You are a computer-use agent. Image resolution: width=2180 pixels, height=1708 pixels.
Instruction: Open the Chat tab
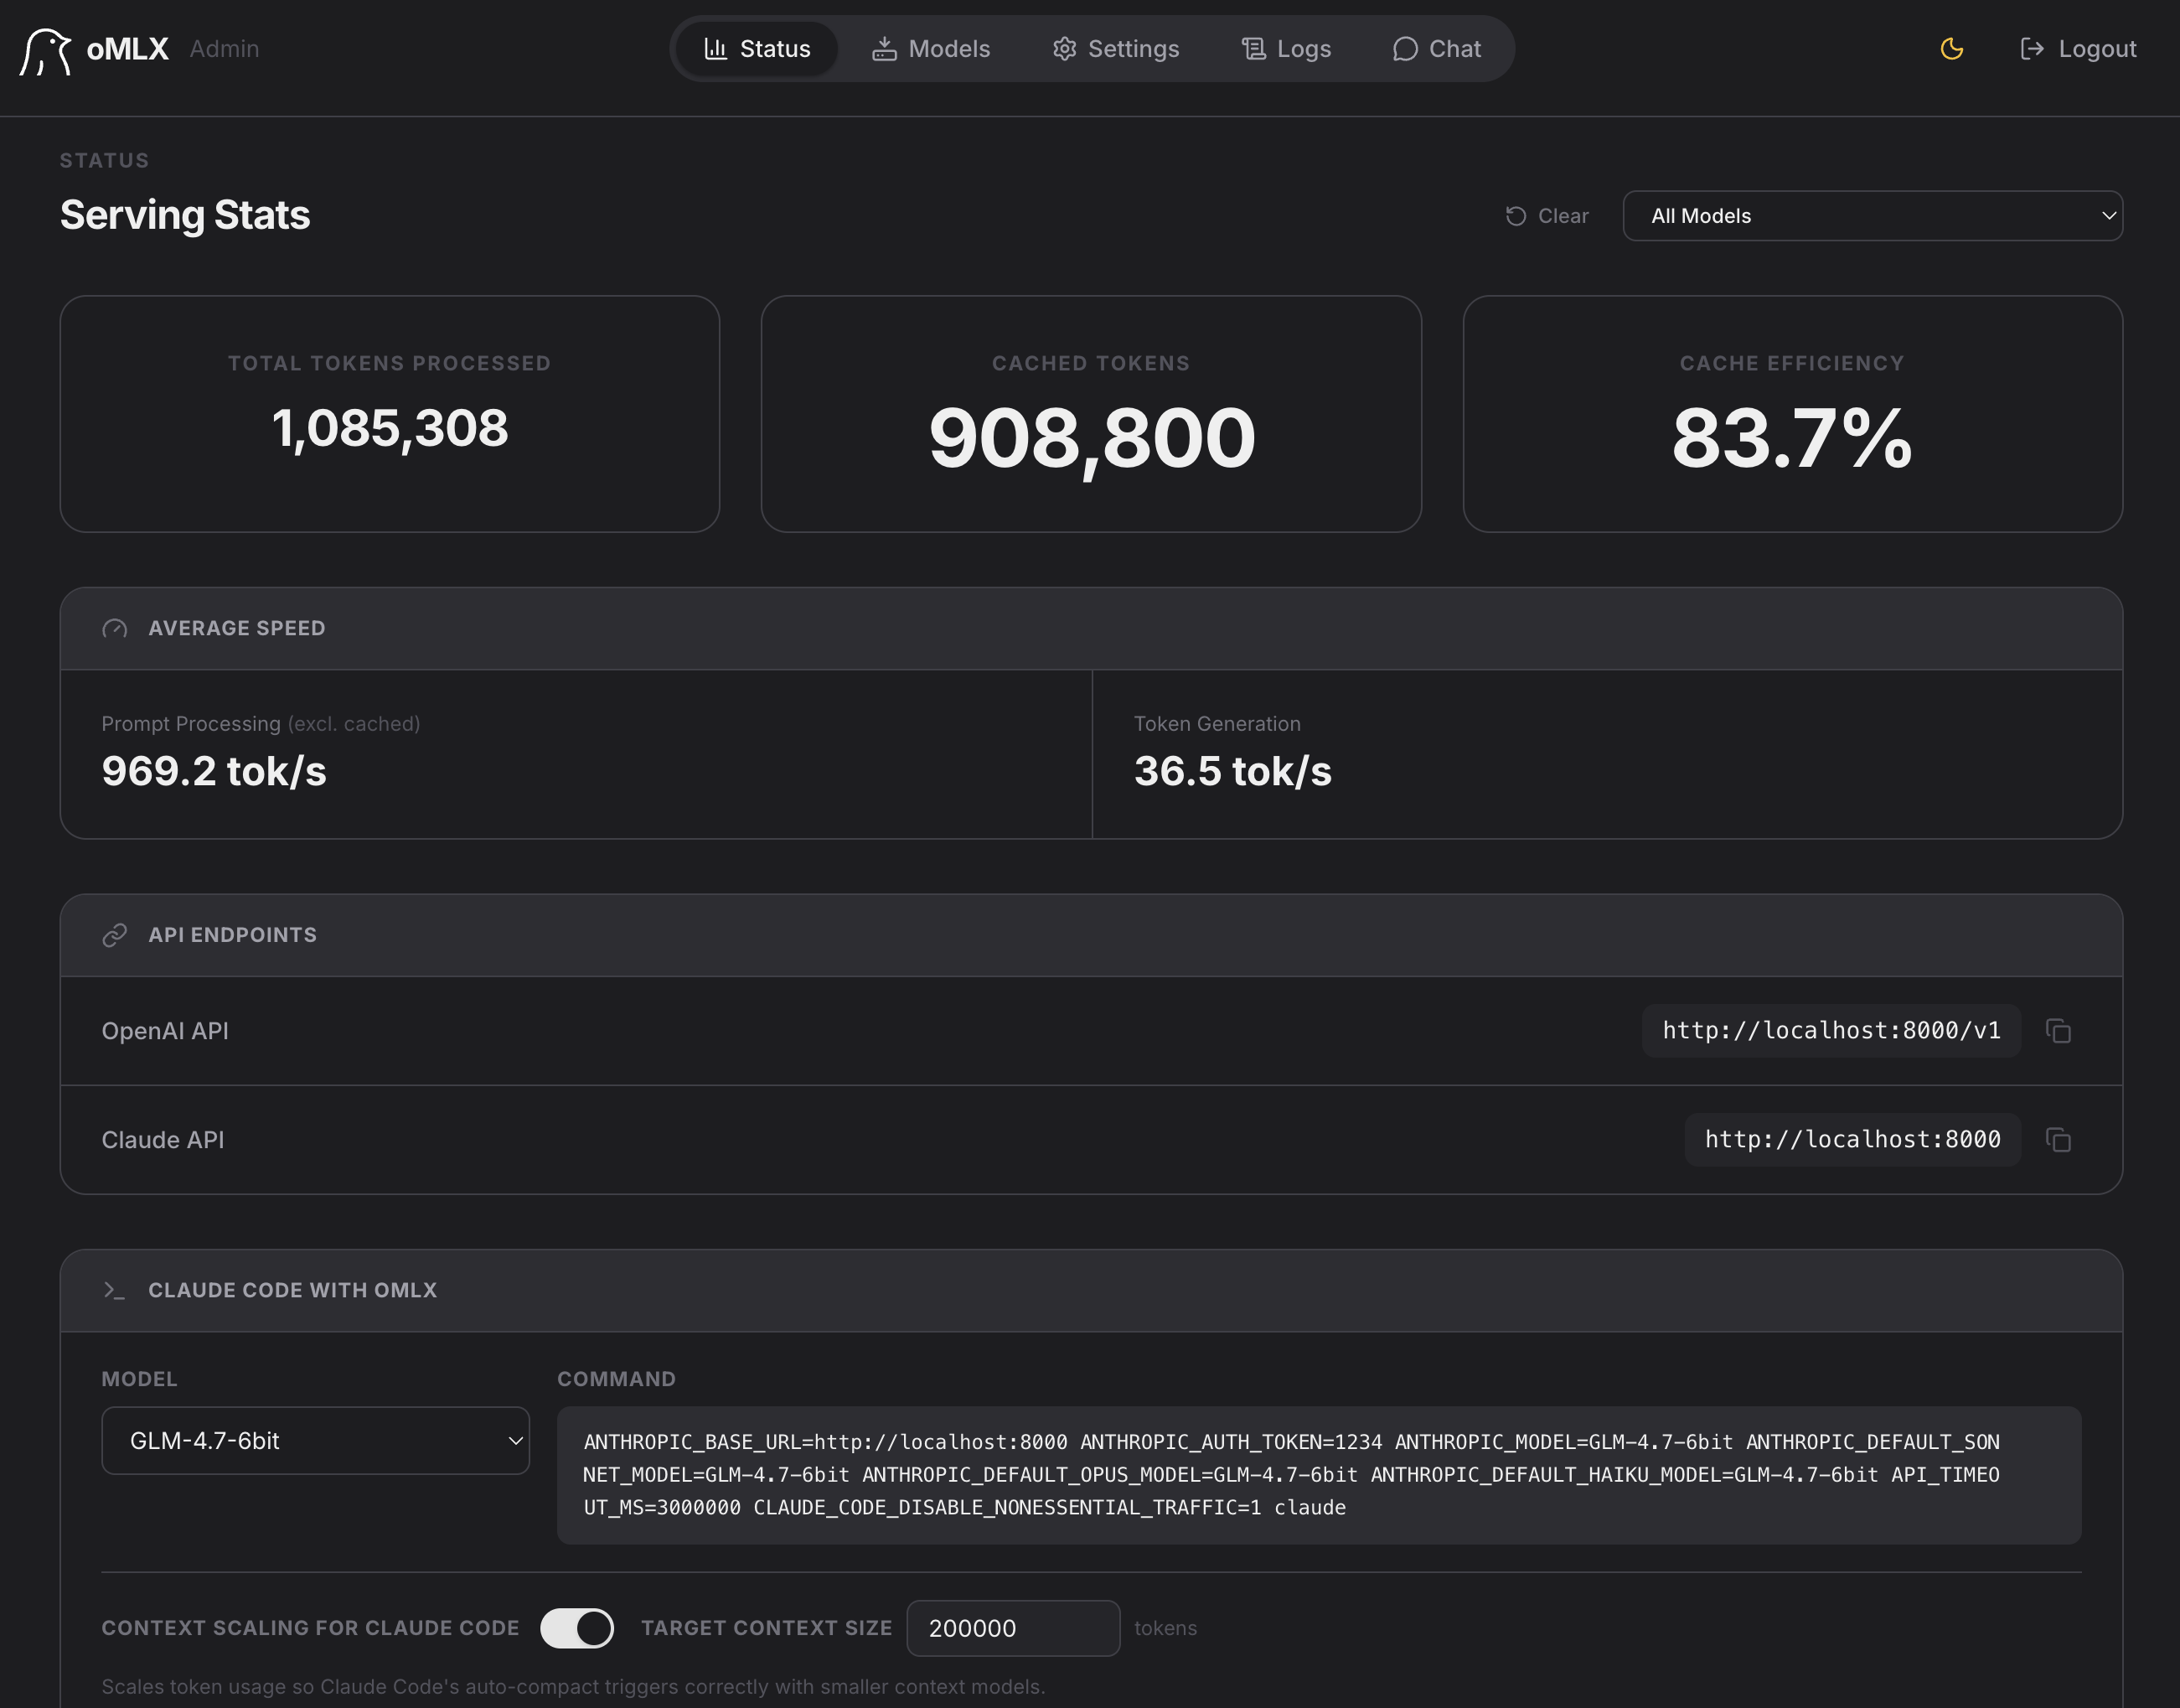coord(1436,49)
